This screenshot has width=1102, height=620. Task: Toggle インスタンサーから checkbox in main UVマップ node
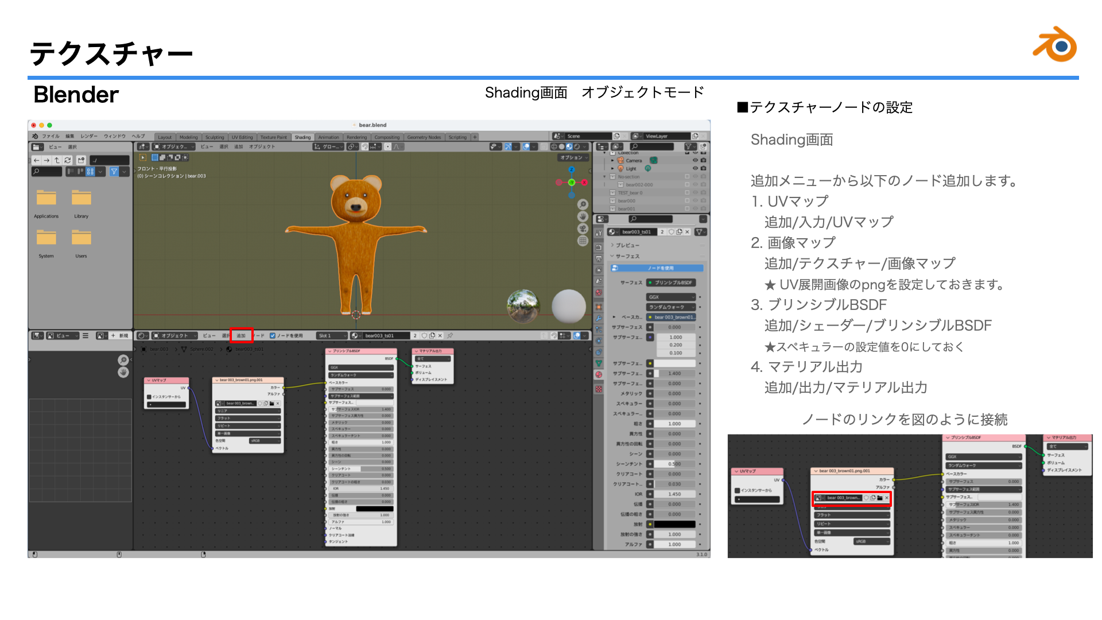[149, 397]
